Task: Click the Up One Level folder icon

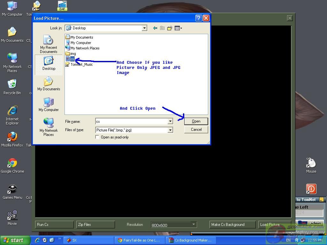Action: coord(162,28)
